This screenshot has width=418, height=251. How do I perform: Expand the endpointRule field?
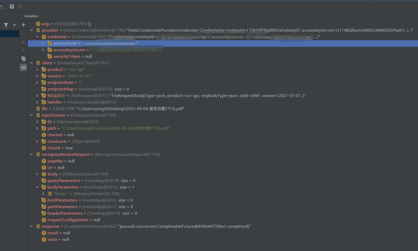click(x=37, y=83)
